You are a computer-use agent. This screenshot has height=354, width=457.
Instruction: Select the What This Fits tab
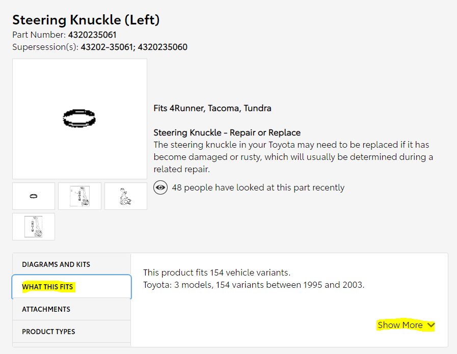pyautogui.click(x=71, y=287)
